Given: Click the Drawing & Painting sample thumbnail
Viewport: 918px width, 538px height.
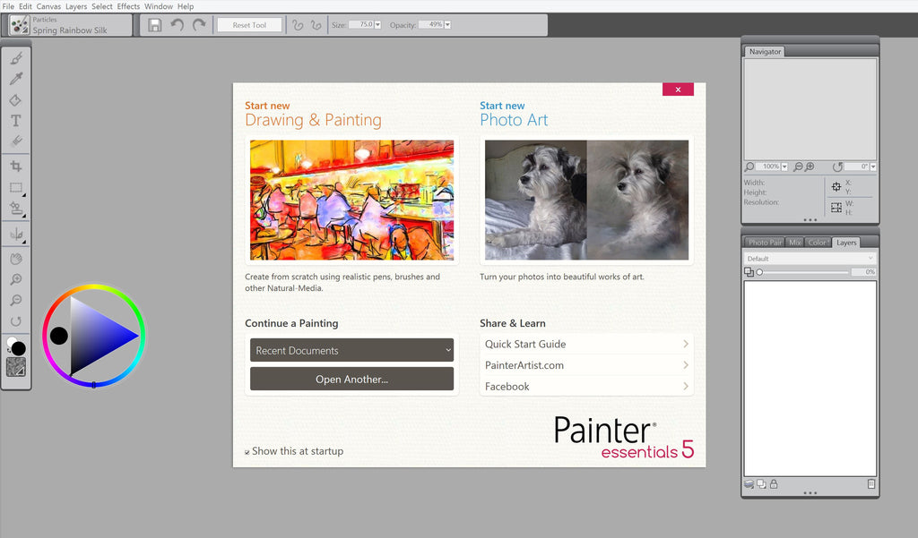Looking at the screenshot, I should pyautogui.click(x=351, y=200).
